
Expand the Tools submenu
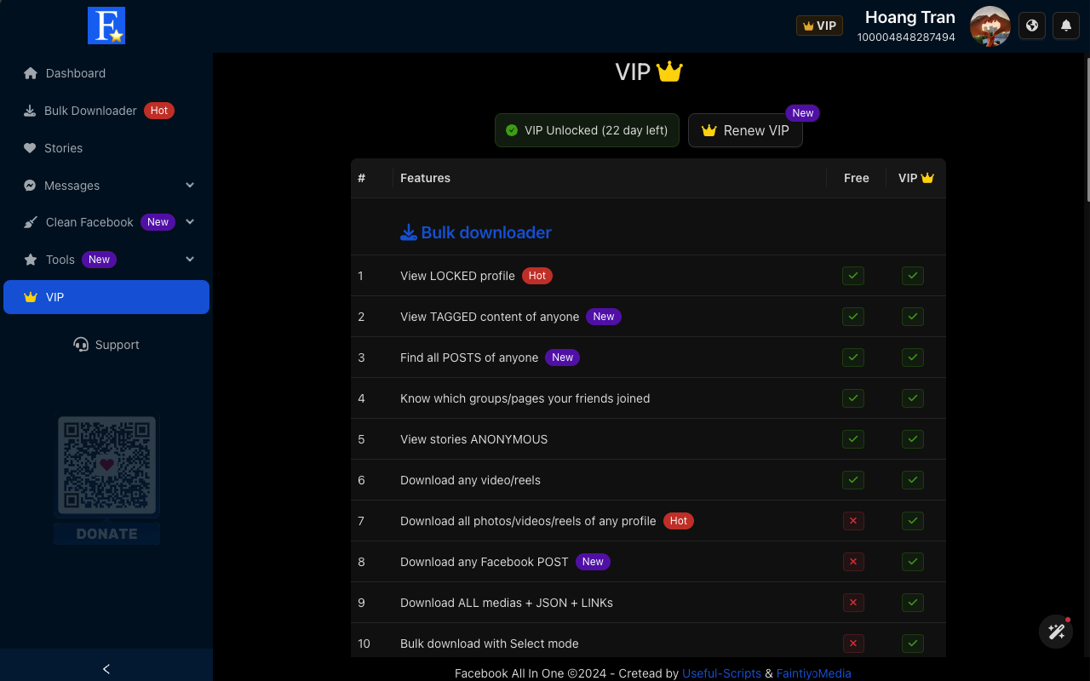coord(190,260)
